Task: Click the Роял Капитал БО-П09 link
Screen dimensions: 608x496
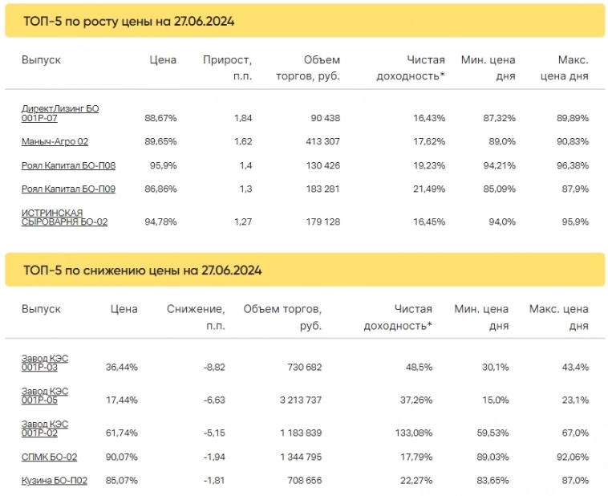Action: pyautogui.click(x=68, y=189)
